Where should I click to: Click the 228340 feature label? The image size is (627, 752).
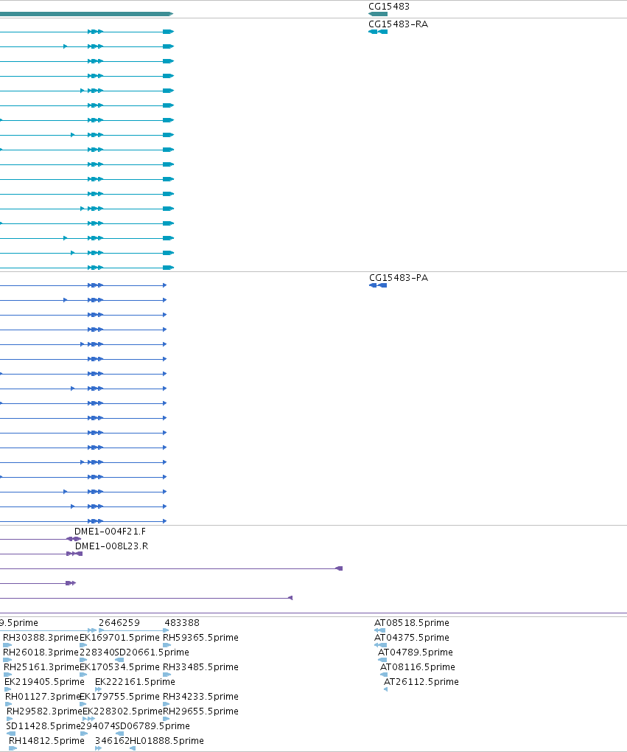tap(97, 652)
